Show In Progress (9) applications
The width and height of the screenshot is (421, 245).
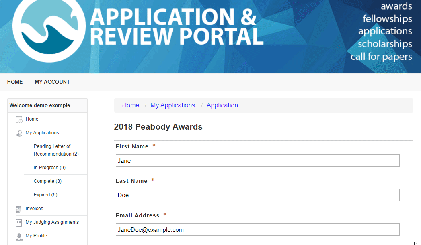coord(49,167)
